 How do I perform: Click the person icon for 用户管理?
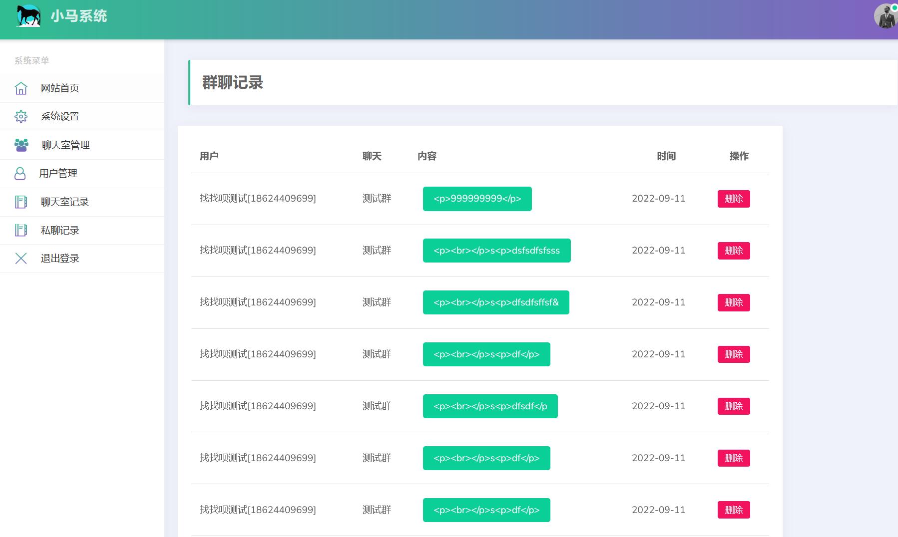tap(20, 174)
